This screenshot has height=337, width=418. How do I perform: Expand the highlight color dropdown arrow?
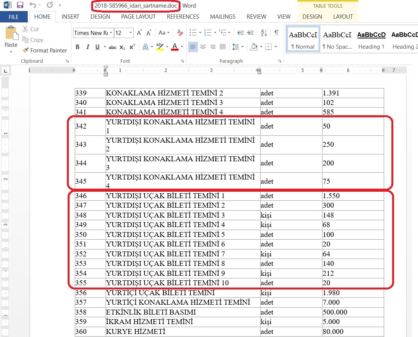(167, 47)
